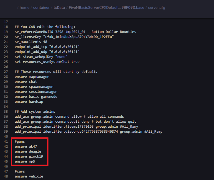This screenshot has height=180, width=214.
Task: Click the ensure mp5 line
Action: click(x=25, y=161)
